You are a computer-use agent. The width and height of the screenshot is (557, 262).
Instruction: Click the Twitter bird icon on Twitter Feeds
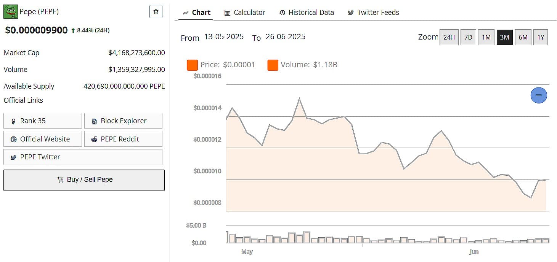pos(351,13)
